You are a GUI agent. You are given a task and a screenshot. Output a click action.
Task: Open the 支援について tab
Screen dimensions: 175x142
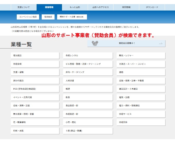coord(23,7)
